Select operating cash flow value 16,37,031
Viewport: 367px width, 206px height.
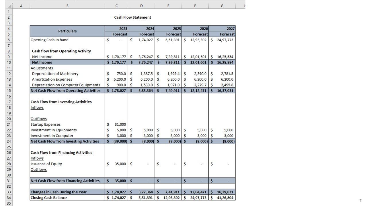point(222,90)
